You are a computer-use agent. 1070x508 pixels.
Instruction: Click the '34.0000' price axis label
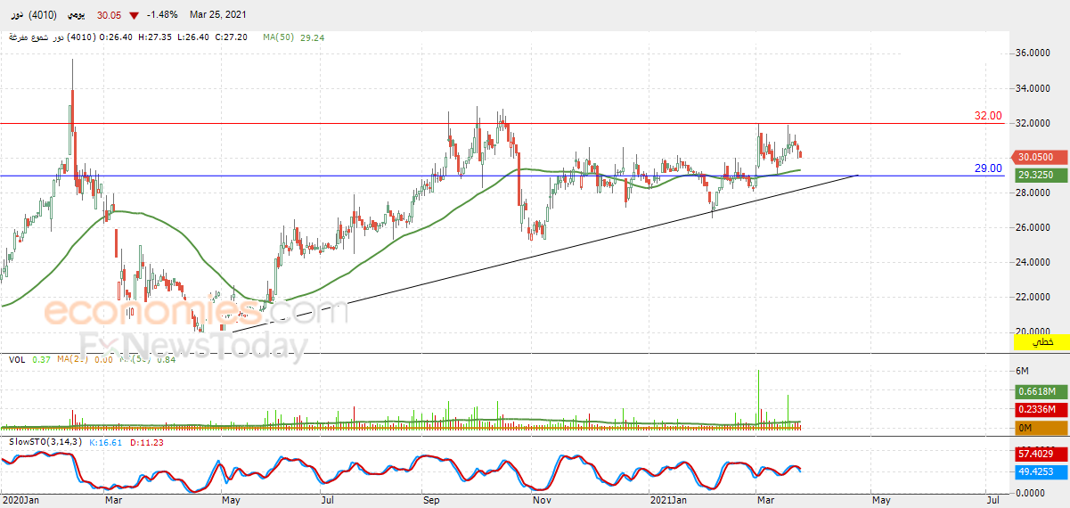(1033, 88)
